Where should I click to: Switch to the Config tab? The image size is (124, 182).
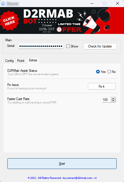9,60
